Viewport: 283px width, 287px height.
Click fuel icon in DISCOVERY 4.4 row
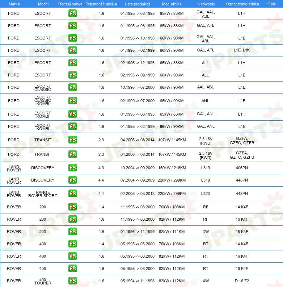point(73,180)
